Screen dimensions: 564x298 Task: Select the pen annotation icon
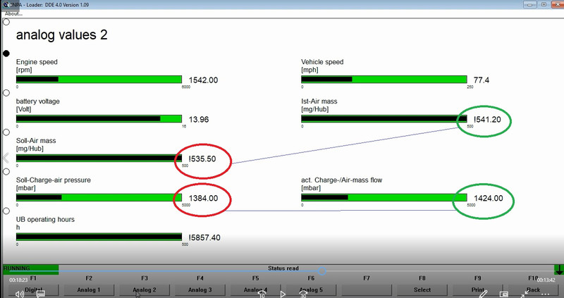pyautogui.click(x=482, y=294)
